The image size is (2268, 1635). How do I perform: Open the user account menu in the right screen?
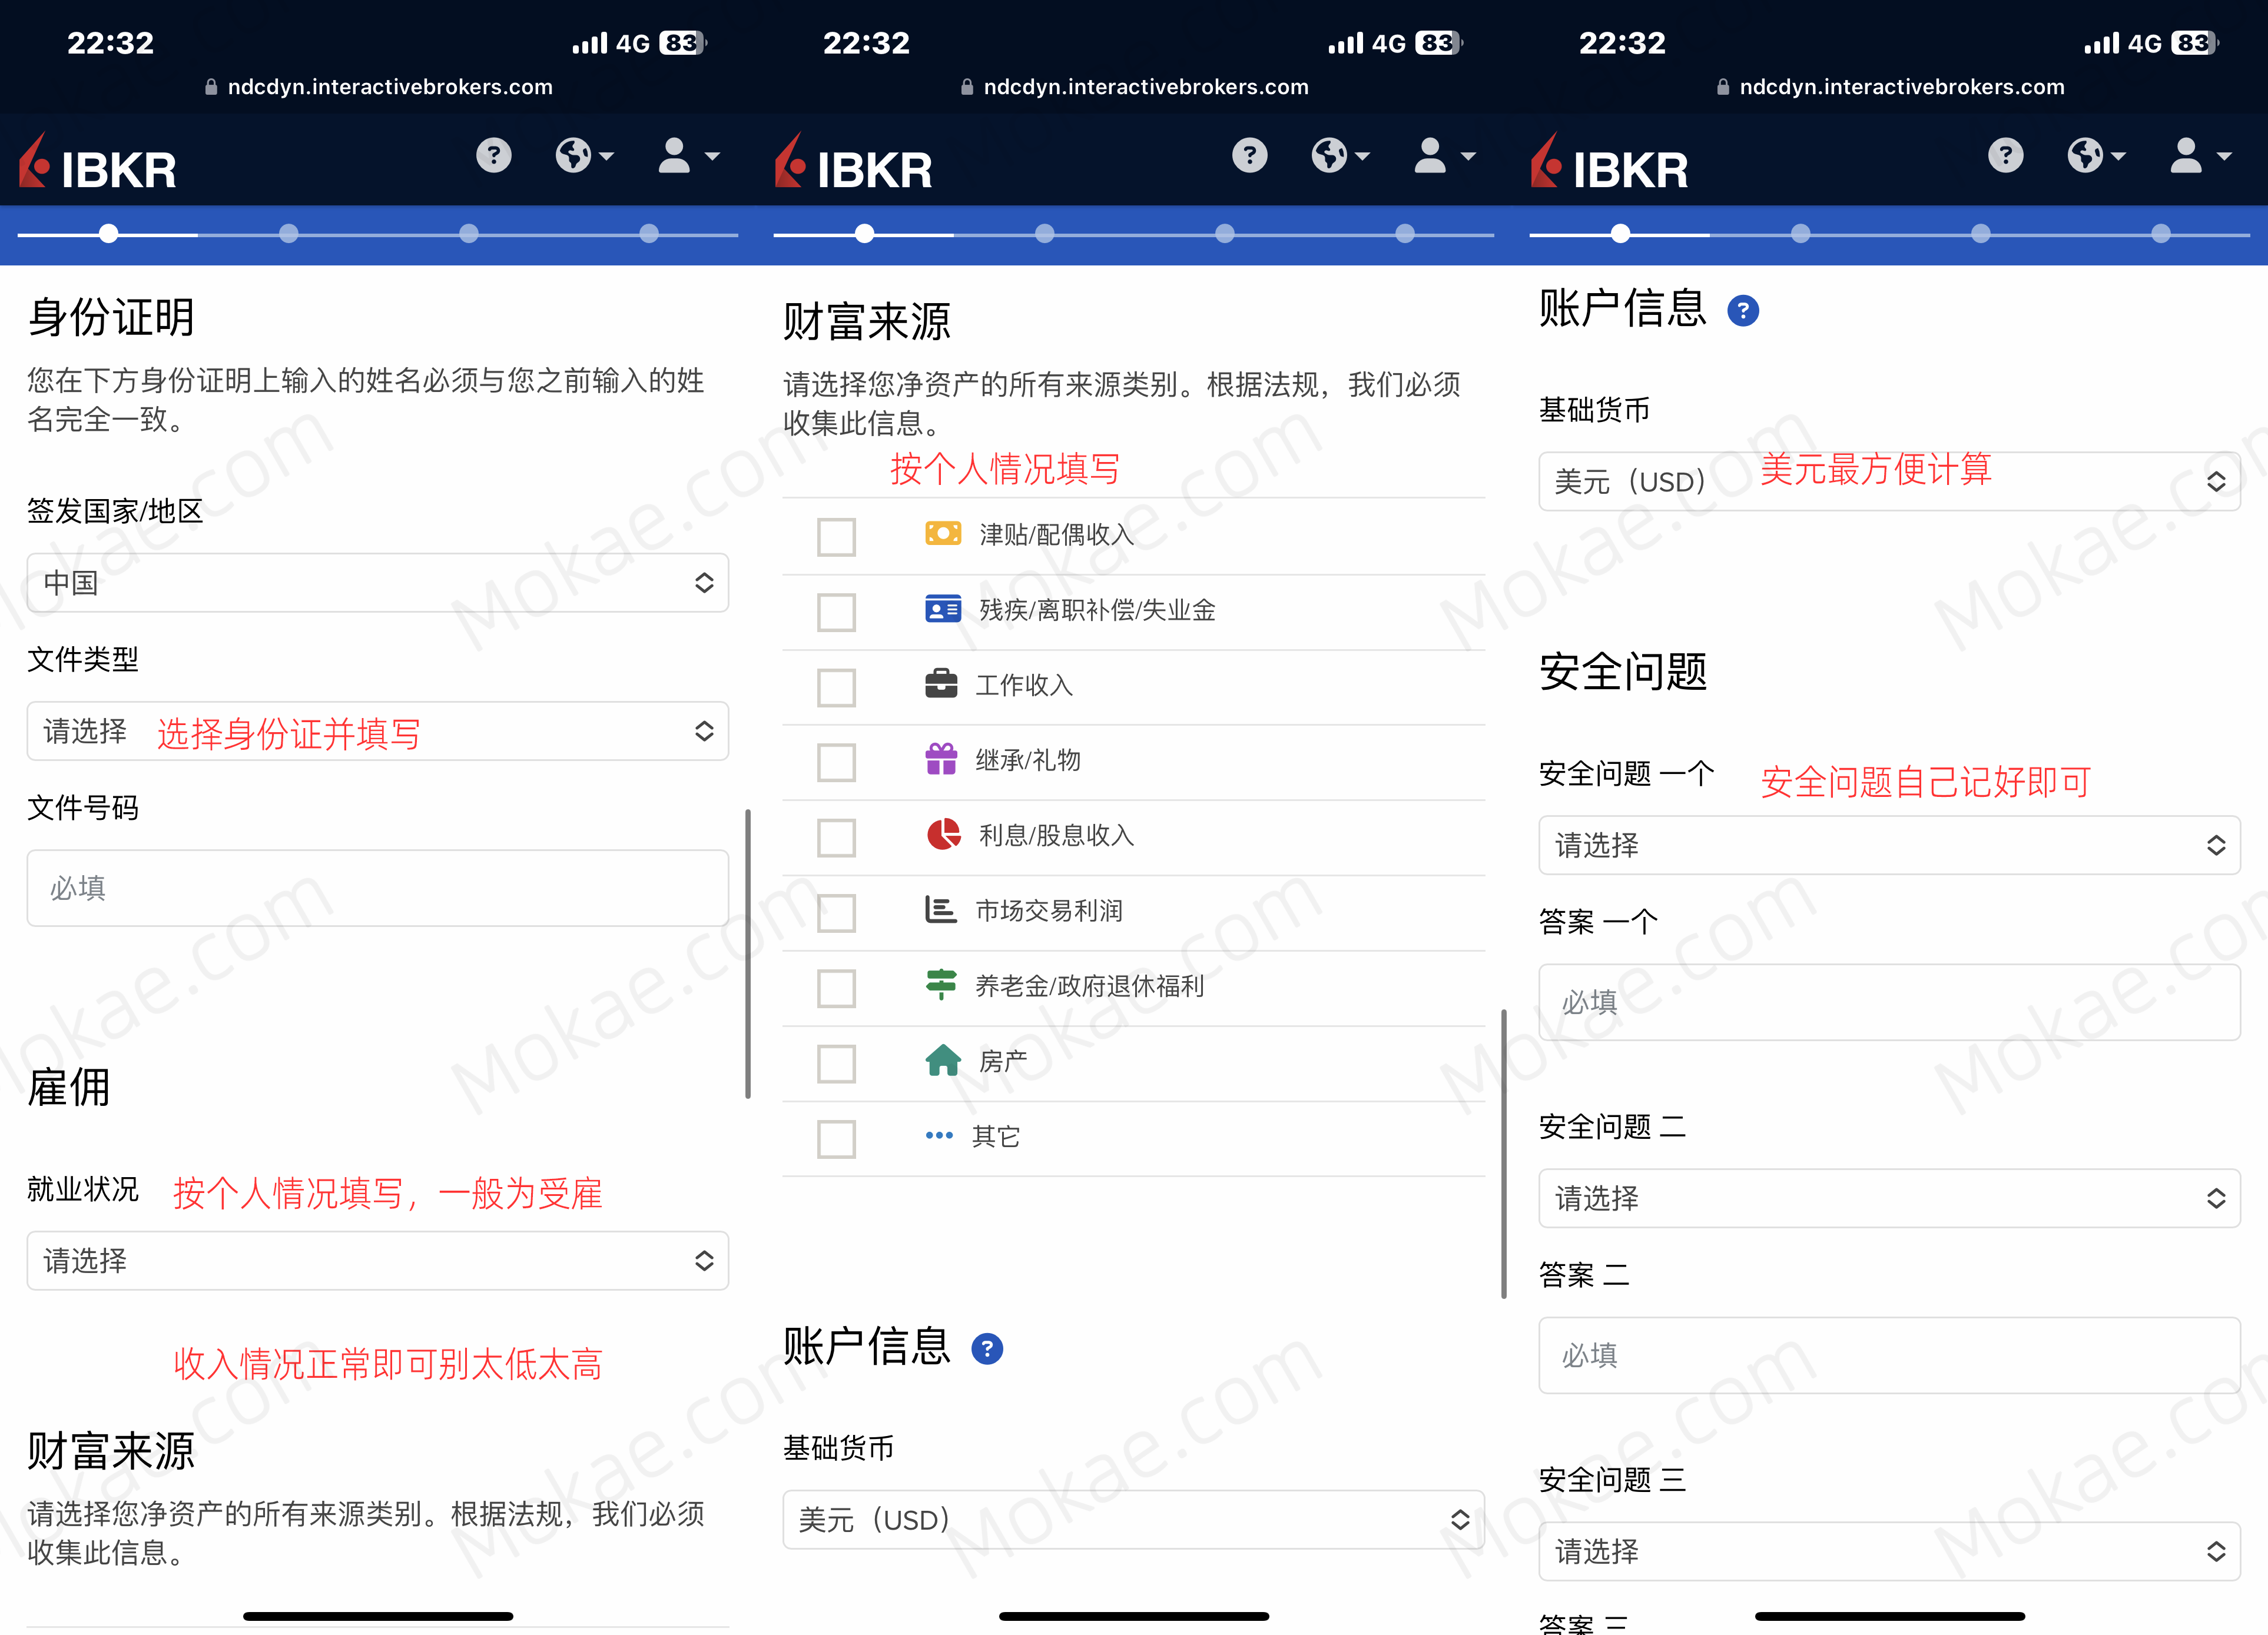[2201, 155]
